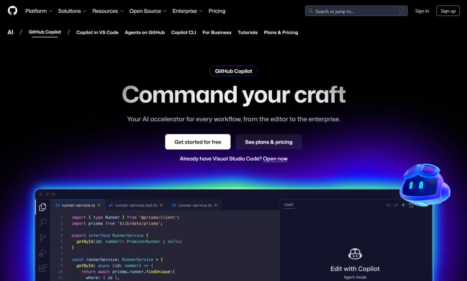Click the Get started for free button
The height and width of the screenshot is (281, 467).
(x=197, y=142)
